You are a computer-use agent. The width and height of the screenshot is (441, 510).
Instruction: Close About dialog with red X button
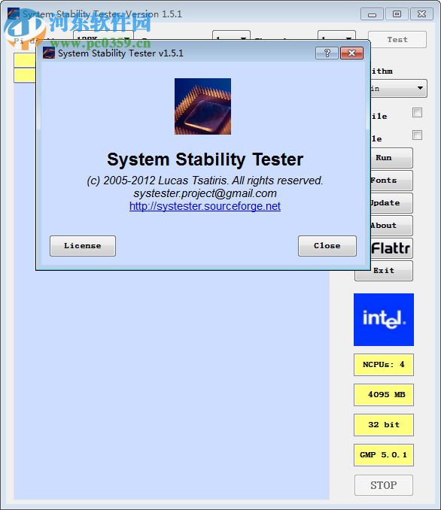click(351, 53)
